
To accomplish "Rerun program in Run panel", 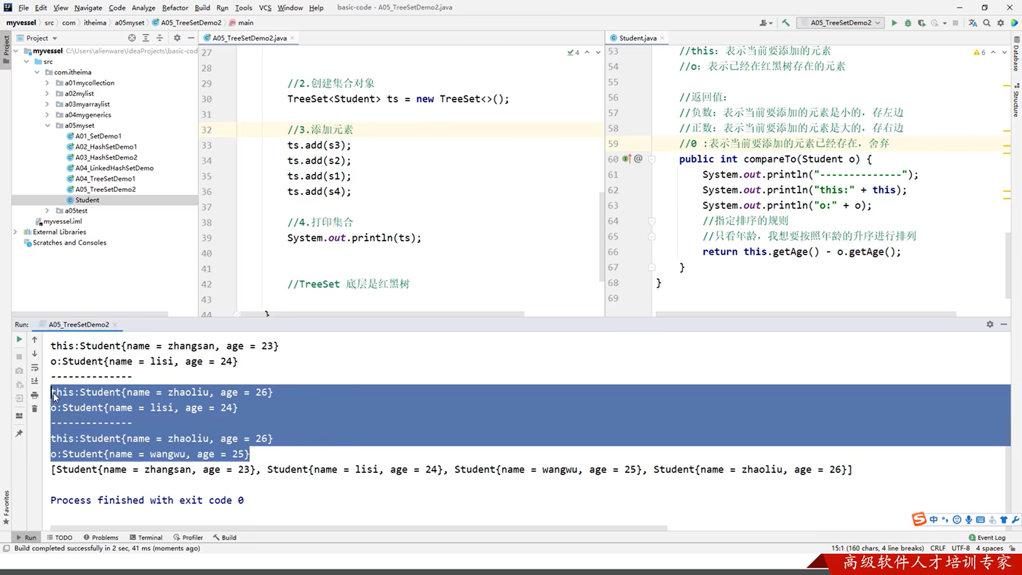I will [x=19, y=339].
